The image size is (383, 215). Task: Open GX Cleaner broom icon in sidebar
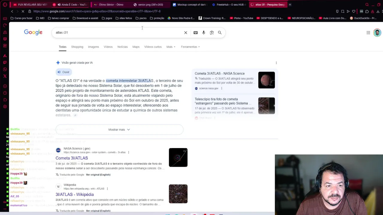[5, 32]
